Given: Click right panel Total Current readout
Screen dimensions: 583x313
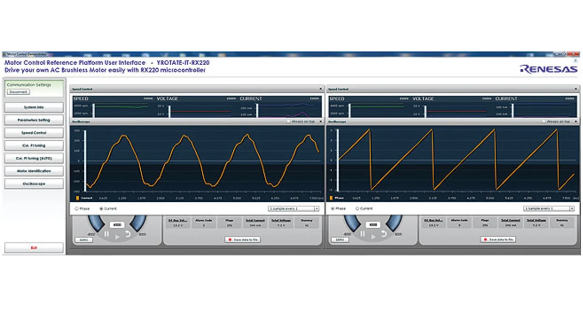Looking at the screenshot, I should tap(511, 222).
